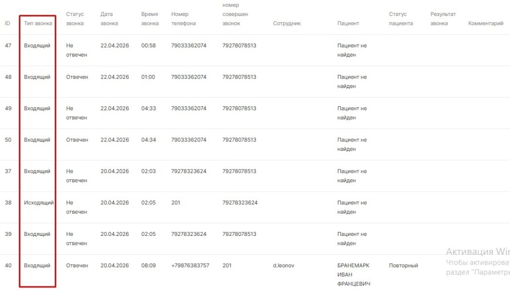Viewport: 510px width, 291px height.
Task: Sort by the "Статус звонка" column header
Action: tap(75, 19)
